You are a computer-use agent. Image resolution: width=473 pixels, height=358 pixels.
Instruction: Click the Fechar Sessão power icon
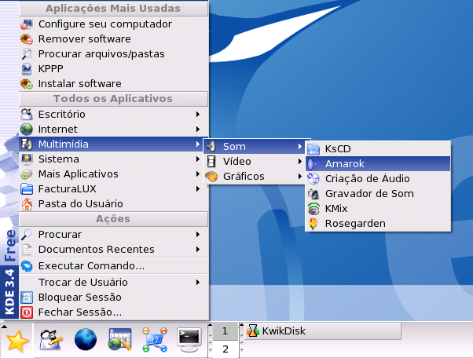pyautogui.click(x=27, y=312)
